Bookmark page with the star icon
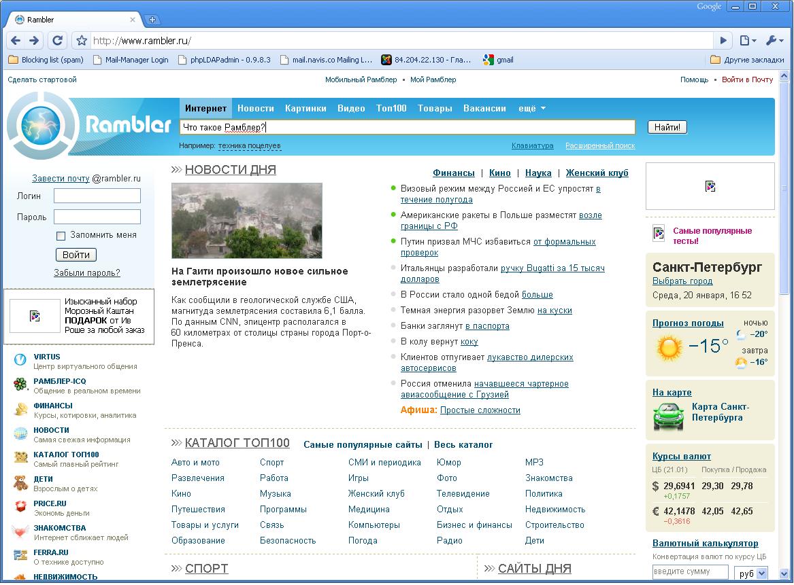The height and width of the screenshot is (585, 794). point(82,41)
